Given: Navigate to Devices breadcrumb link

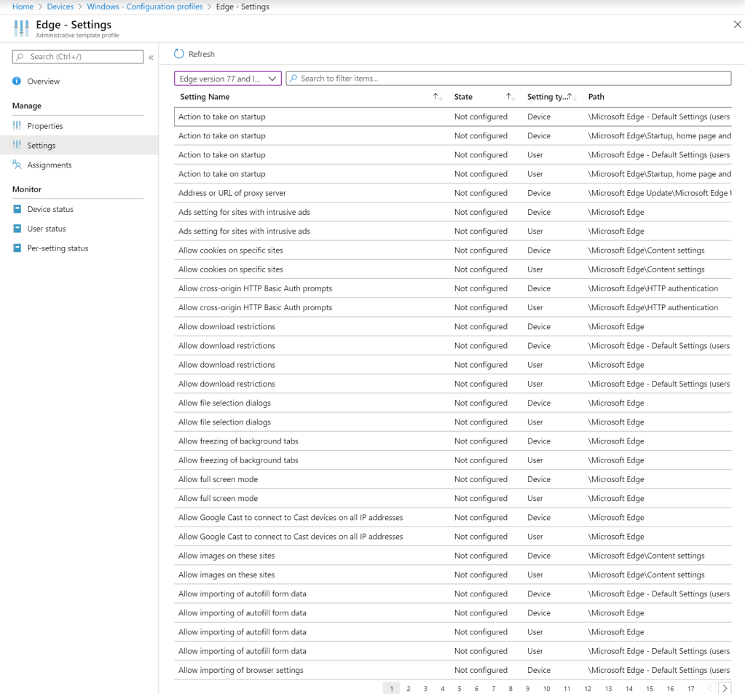Looking at the screenshot, I should tap(60, 7).
